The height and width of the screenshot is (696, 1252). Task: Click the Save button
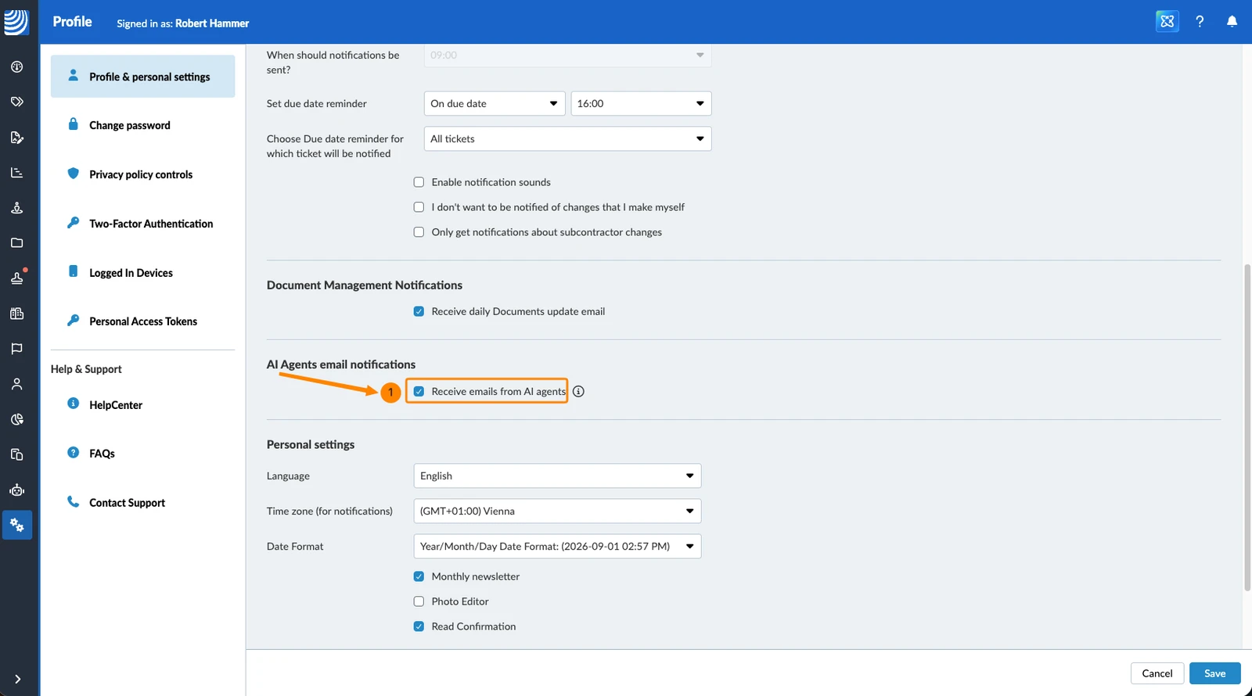[1214, 673]
